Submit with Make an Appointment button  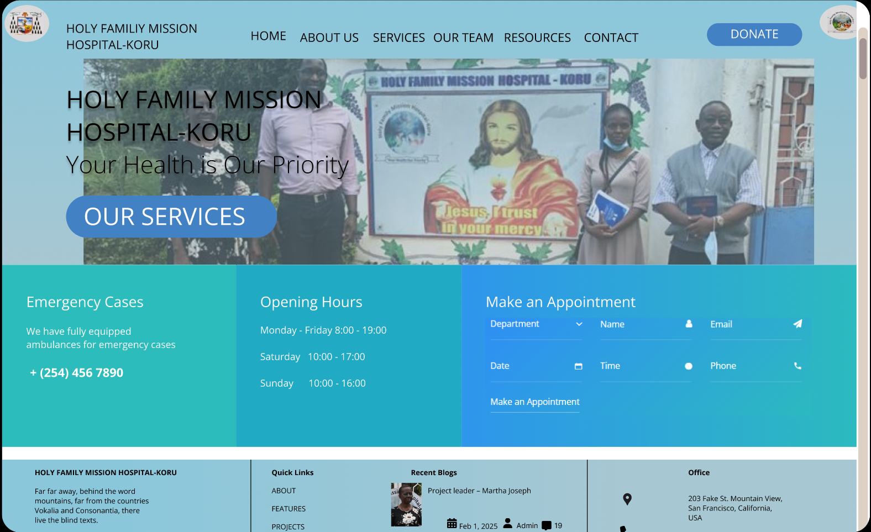tap(534, 402)
